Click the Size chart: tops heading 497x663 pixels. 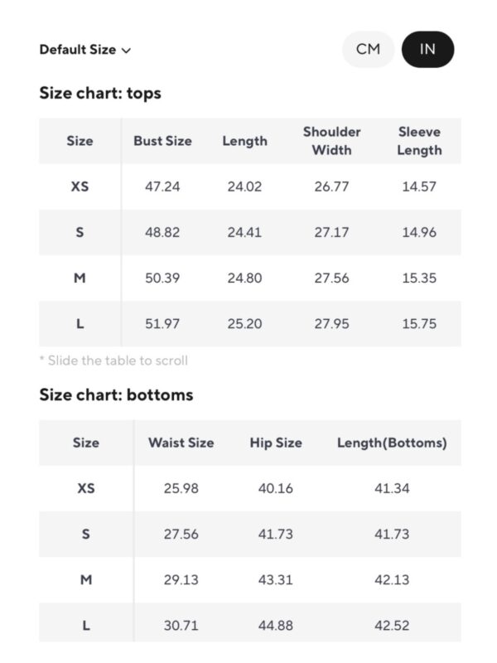tap(100, 94)
